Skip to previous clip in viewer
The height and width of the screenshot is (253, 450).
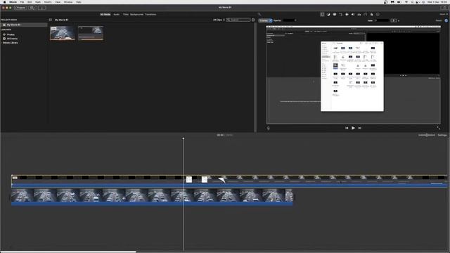(x=347, y=128)
